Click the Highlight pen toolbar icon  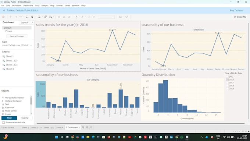pyautogui.click(x=76, y=17)
